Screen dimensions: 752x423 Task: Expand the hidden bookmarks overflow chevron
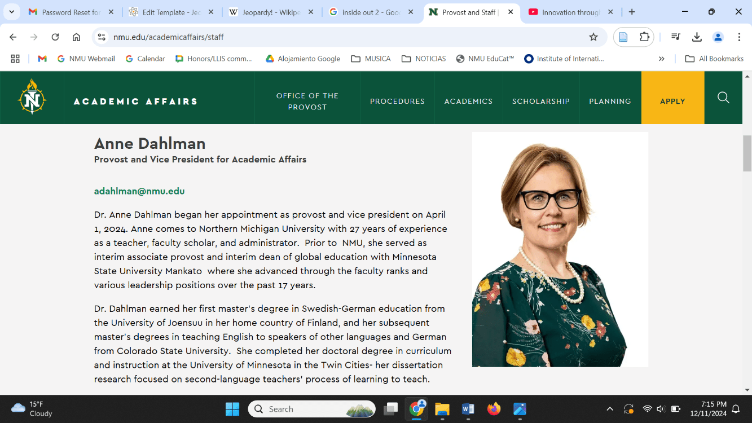tap(661, 59)
